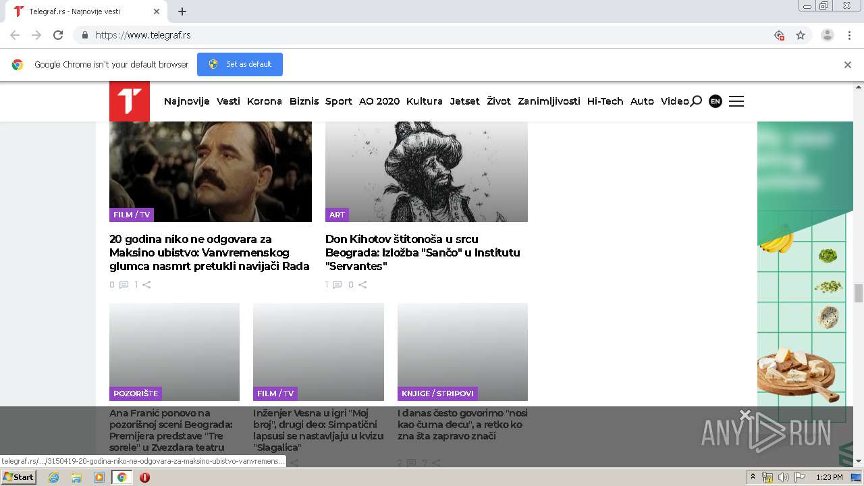Show hidden tray icons arrow

pos(753,477)
